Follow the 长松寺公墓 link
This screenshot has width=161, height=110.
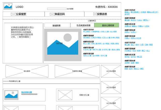click(87, 50)
